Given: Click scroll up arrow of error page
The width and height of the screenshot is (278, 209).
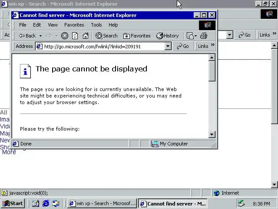Looking at the screenshot, I should coord(212,57).
